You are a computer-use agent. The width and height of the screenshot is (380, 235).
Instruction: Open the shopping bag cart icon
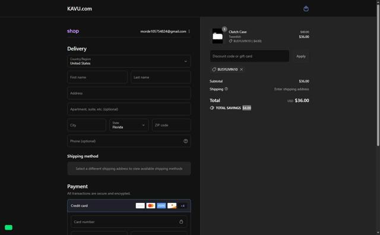(306, 9)
